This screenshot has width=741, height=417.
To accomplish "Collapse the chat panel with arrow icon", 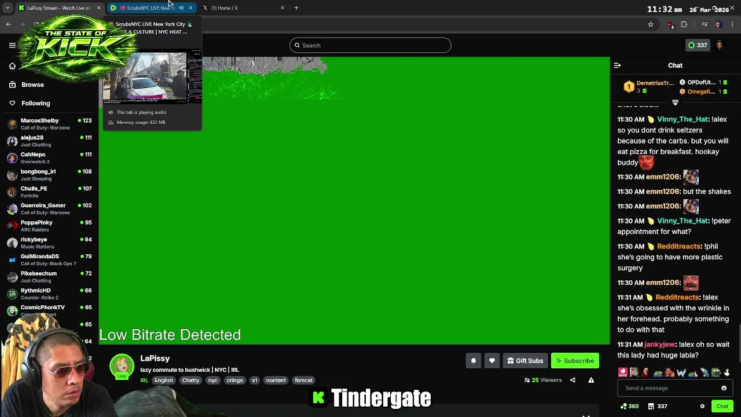I will pos(617,65).
